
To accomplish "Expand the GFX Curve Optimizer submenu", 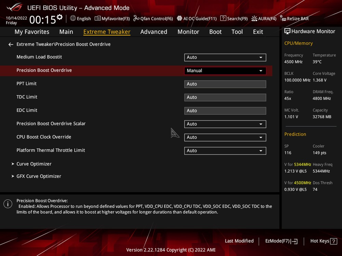I will [39, 176].
